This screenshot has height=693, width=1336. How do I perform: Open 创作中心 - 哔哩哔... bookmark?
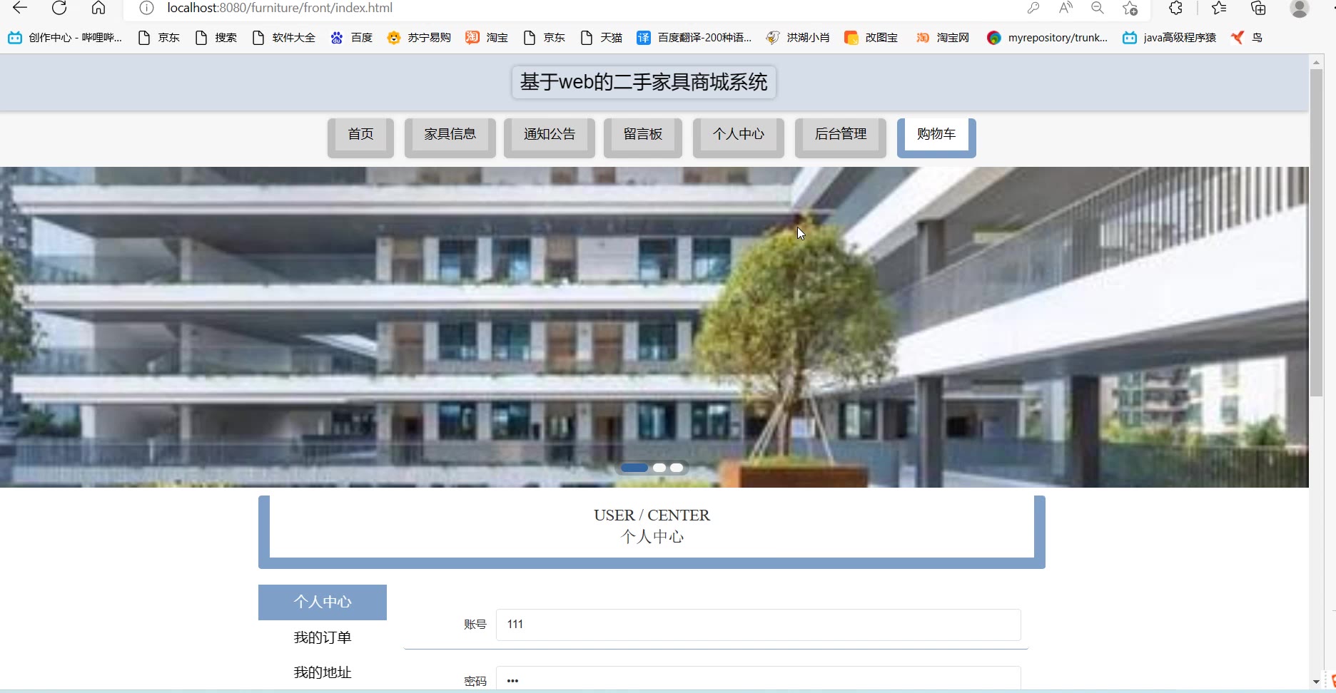click(65, 38)
